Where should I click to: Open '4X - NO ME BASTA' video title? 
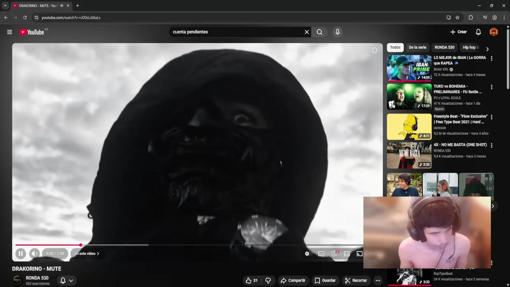(460, 145)
